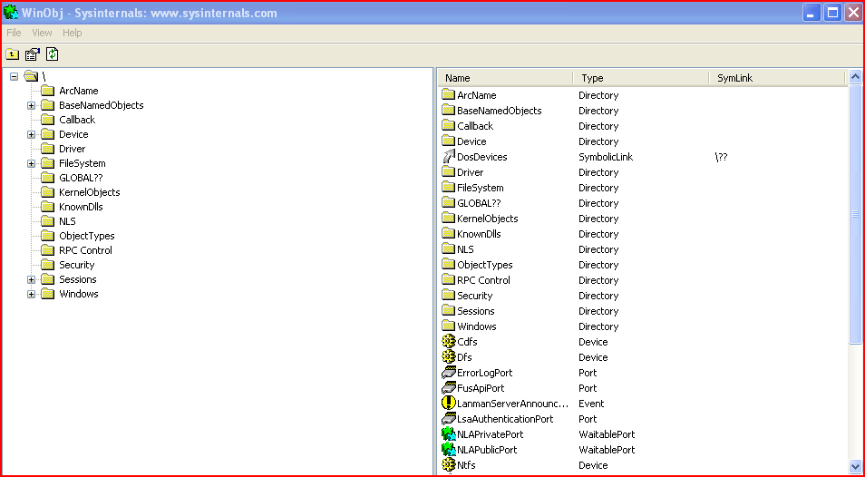Click the Up One Level toolbar icon
Screen dimensions: 865x477
pos(12,54)
